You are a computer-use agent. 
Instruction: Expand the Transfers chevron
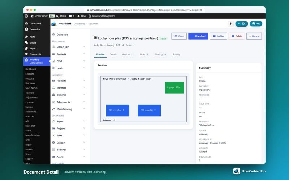pos(84,87)
